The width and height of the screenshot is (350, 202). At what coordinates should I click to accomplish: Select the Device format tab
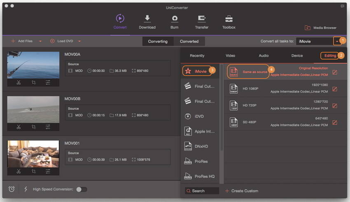click(297, 55)
